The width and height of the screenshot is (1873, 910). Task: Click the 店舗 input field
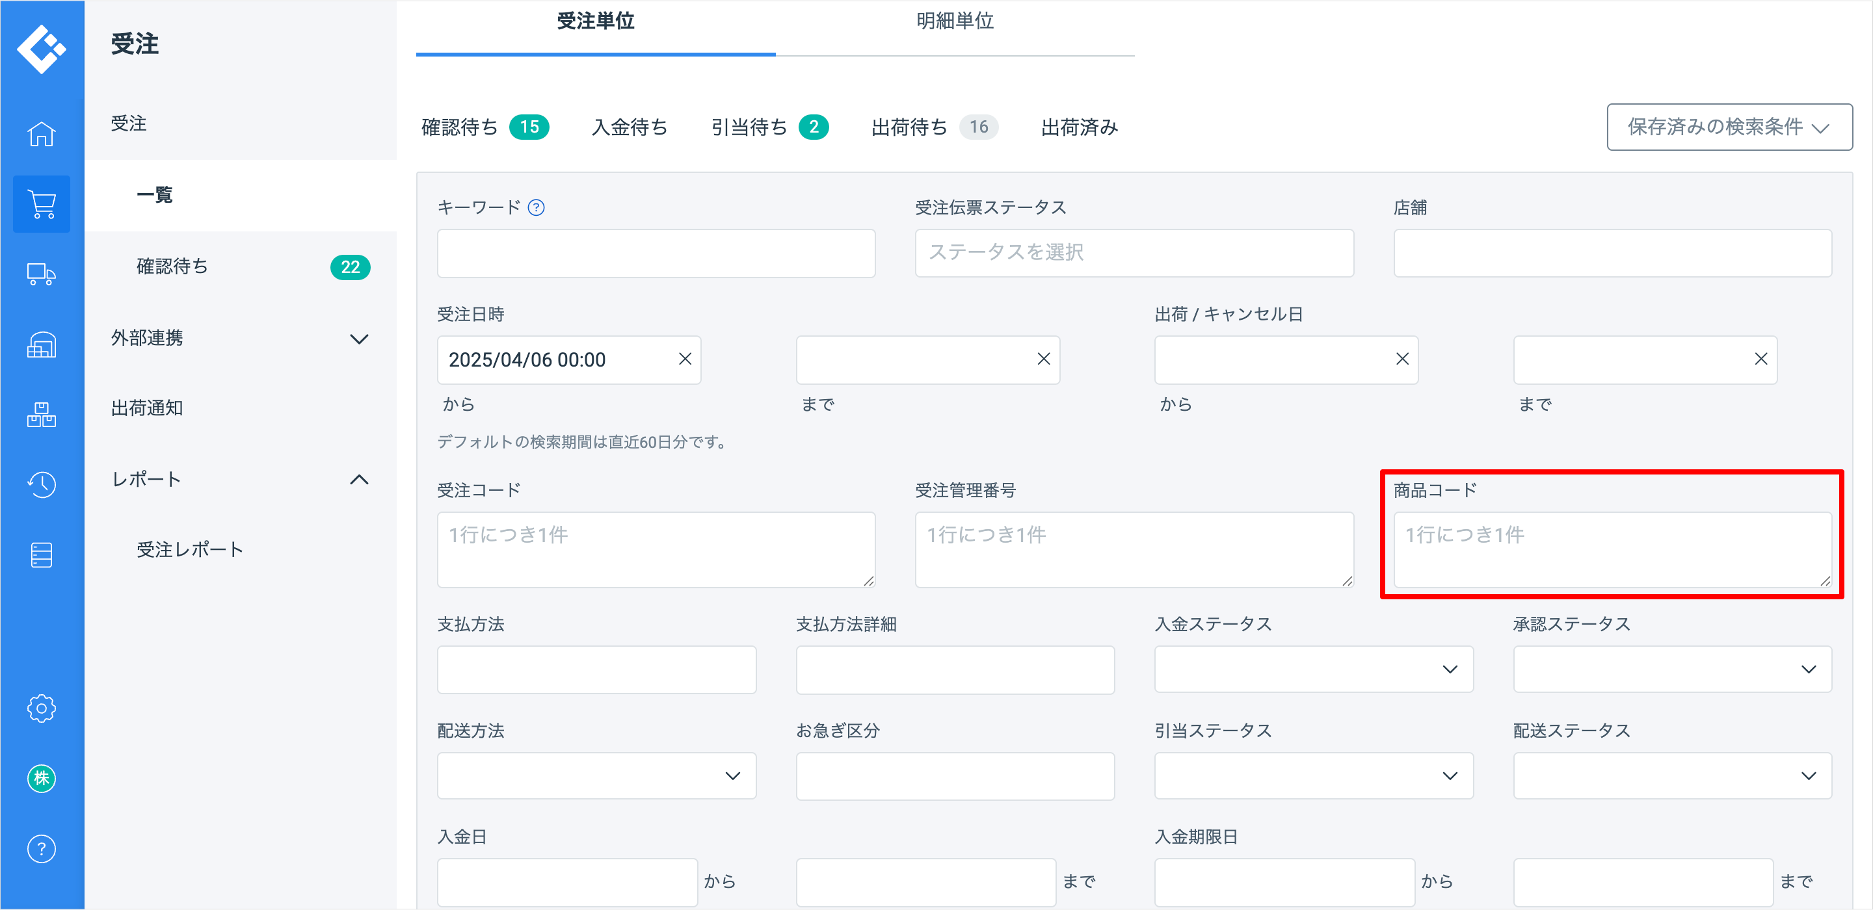1613,253
